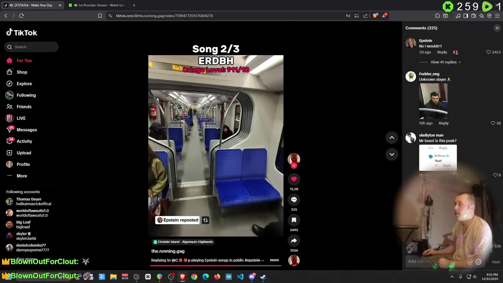Expand the video description with more
The image size is (503, 283).
click(274, 260)
